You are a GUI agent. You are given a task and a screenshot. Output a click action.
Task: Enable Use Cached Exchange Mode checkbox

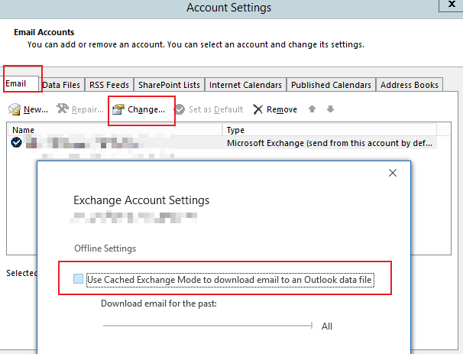(79, 280)
